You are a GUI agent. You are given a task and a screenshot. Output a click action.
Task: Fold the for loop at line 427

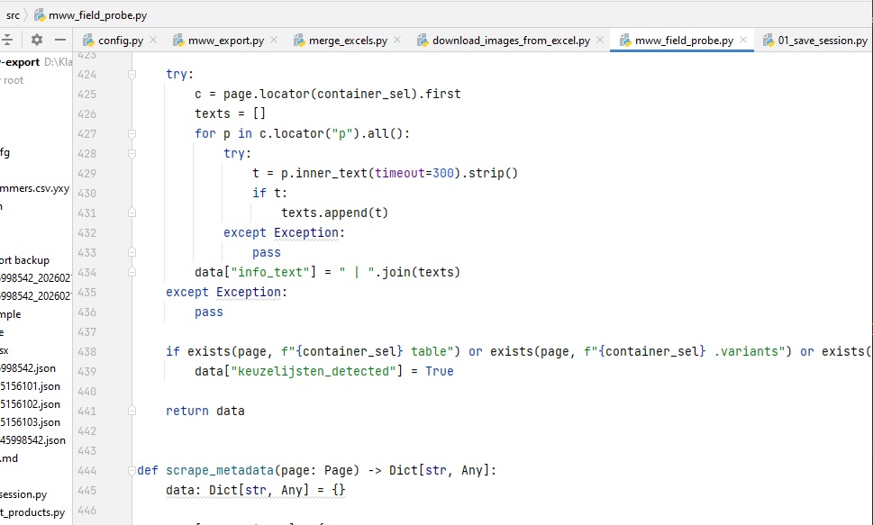point(132,134)
